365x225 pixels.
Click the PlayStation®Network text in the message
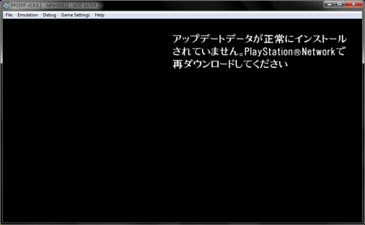tap(290, 52)
